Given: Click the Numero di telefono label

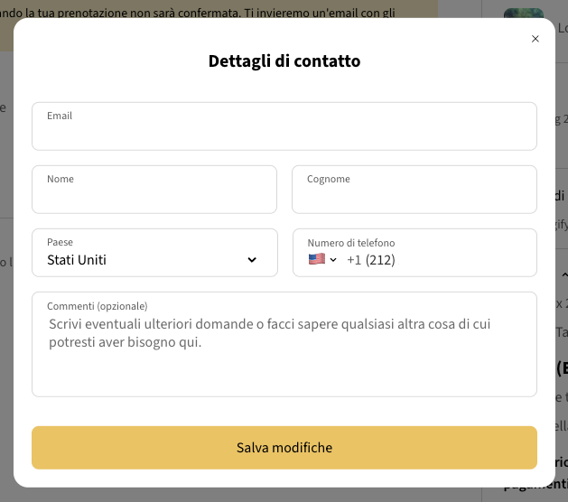Looking at the screenshot, I should pyautogui.click(x=351, y=243).
